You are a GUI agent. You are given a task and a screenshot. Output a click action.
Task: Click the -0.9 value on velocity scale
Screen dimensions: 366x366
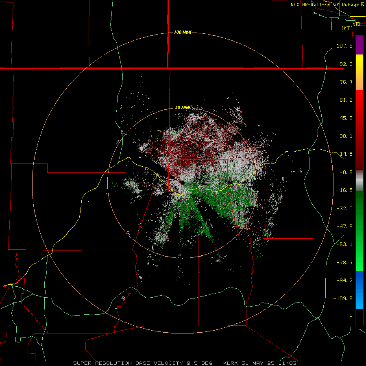346,172
